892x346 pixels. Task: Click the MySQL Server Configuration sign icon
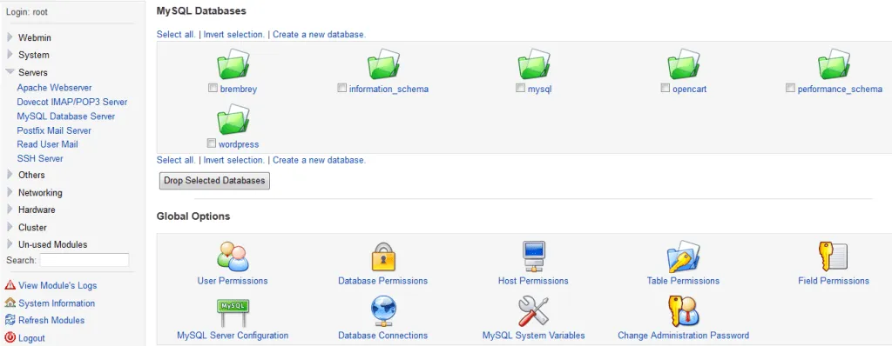(233, 311)
